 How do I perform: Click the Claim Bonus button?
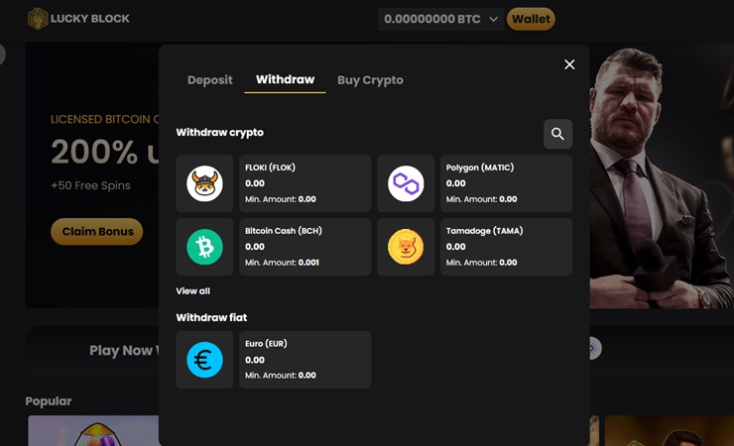point(97,231)
